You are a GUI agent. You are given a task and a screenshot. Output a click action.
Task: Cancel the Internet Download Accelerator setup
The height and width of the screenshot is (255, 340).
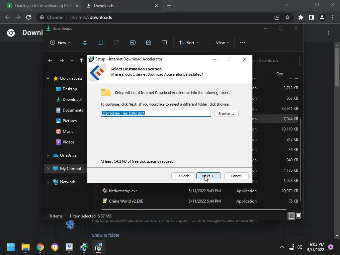pyautogui.click(x=236, y=176)
